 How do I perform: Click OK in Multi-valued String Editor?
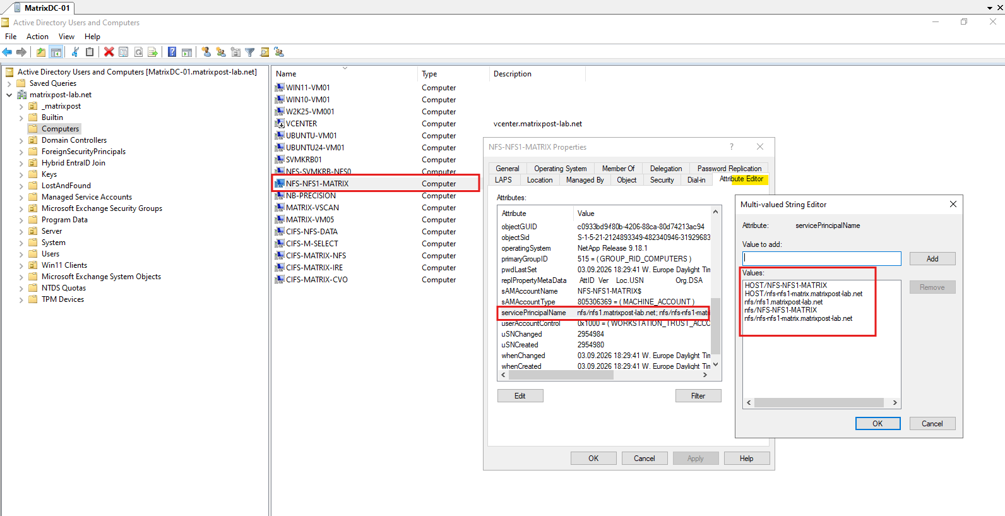click(877, 424)
